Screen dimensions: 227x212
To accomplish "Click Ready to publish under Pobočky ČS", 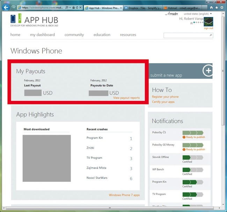I will point(196,137).
